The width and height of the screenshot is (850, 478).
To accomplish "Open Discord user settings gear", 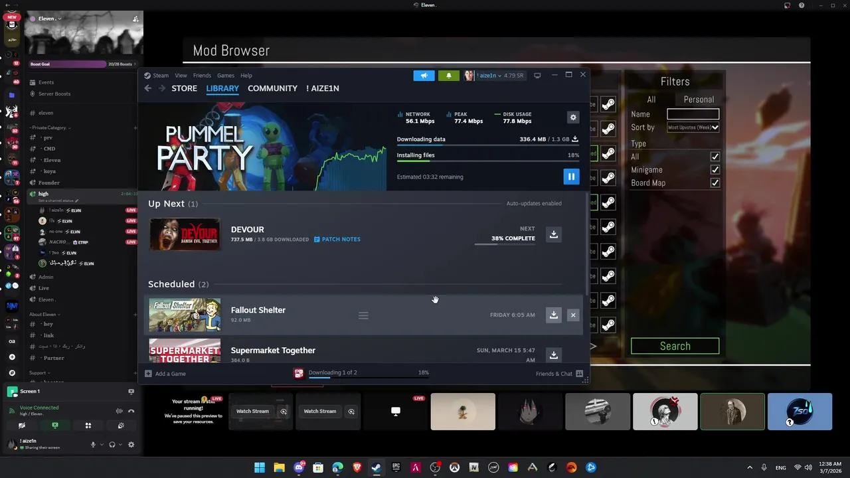I will click(131, 445).
